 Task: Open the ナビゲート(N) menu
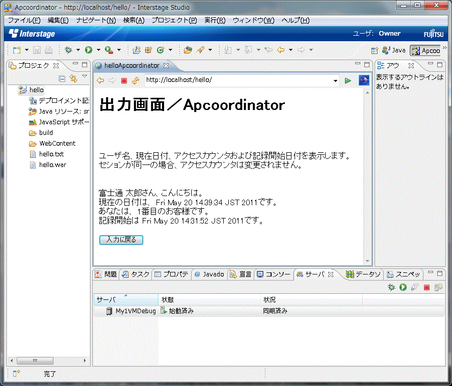[x=96, y=20]
